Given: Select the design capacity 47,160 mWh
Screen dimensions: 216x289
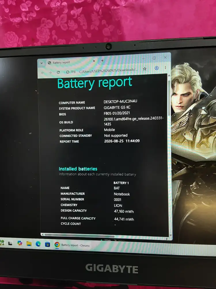Looking at the screenshot, I should [124, 212].
